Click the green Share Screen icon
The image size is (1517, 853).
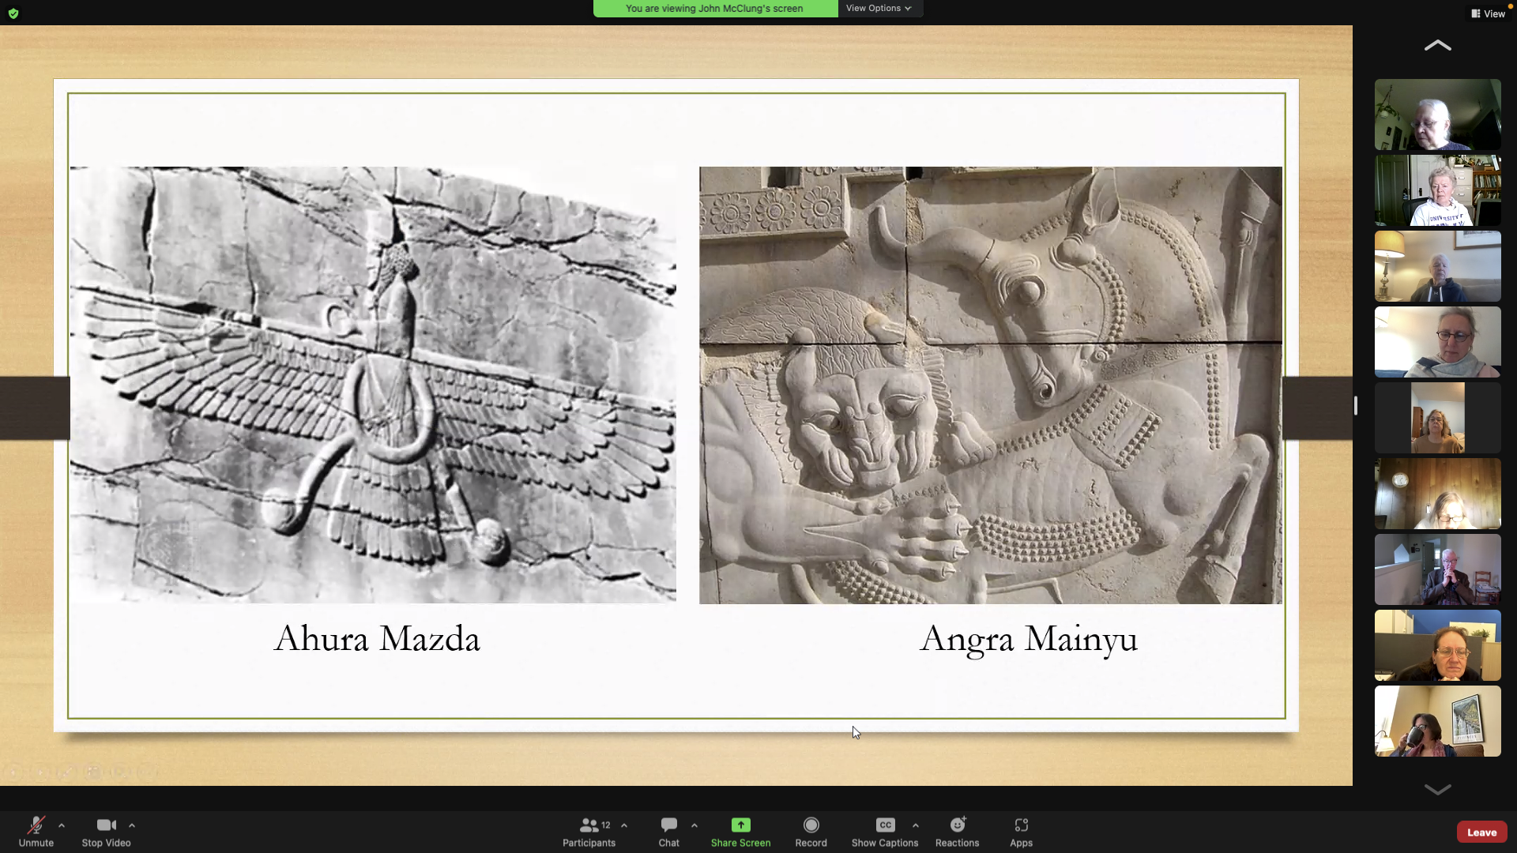coord(740,825)
